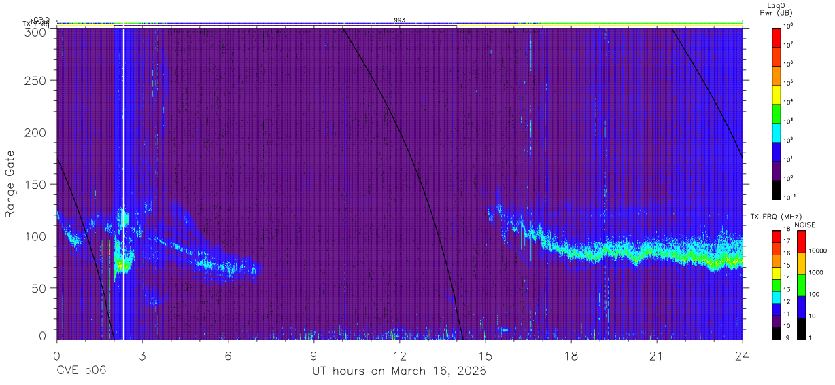
Task: Click the black 9-10 MHz segment of TX FRQ colorbar
Action: tap(777, 333)
